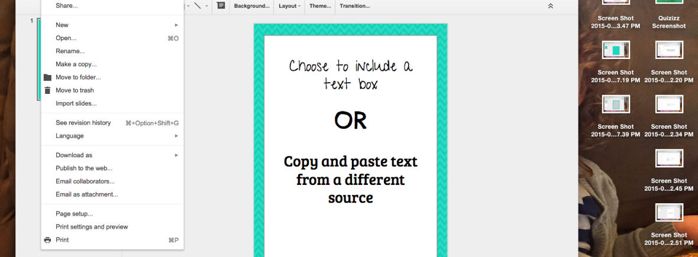This screenshot has height=257, width=698.
Task: Click the add comment toolbar icon
Action: 221,6
